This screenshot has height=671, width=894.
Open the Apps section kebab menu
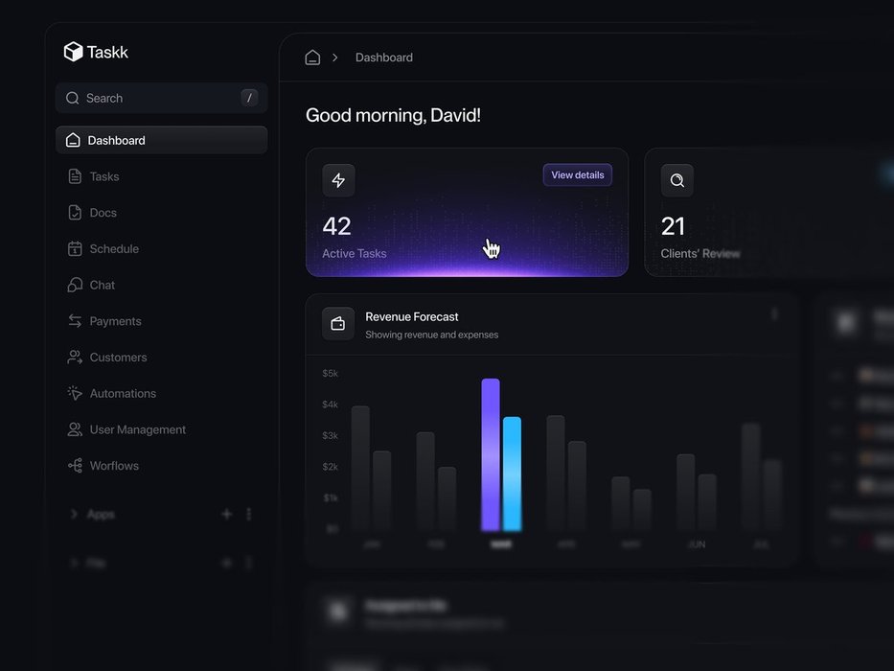point(249,514)
